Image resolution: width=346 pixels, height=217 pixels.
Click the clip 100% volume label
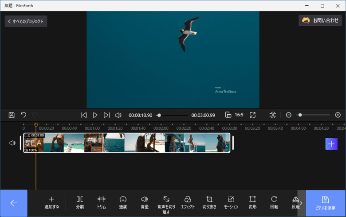coord(31,150)
